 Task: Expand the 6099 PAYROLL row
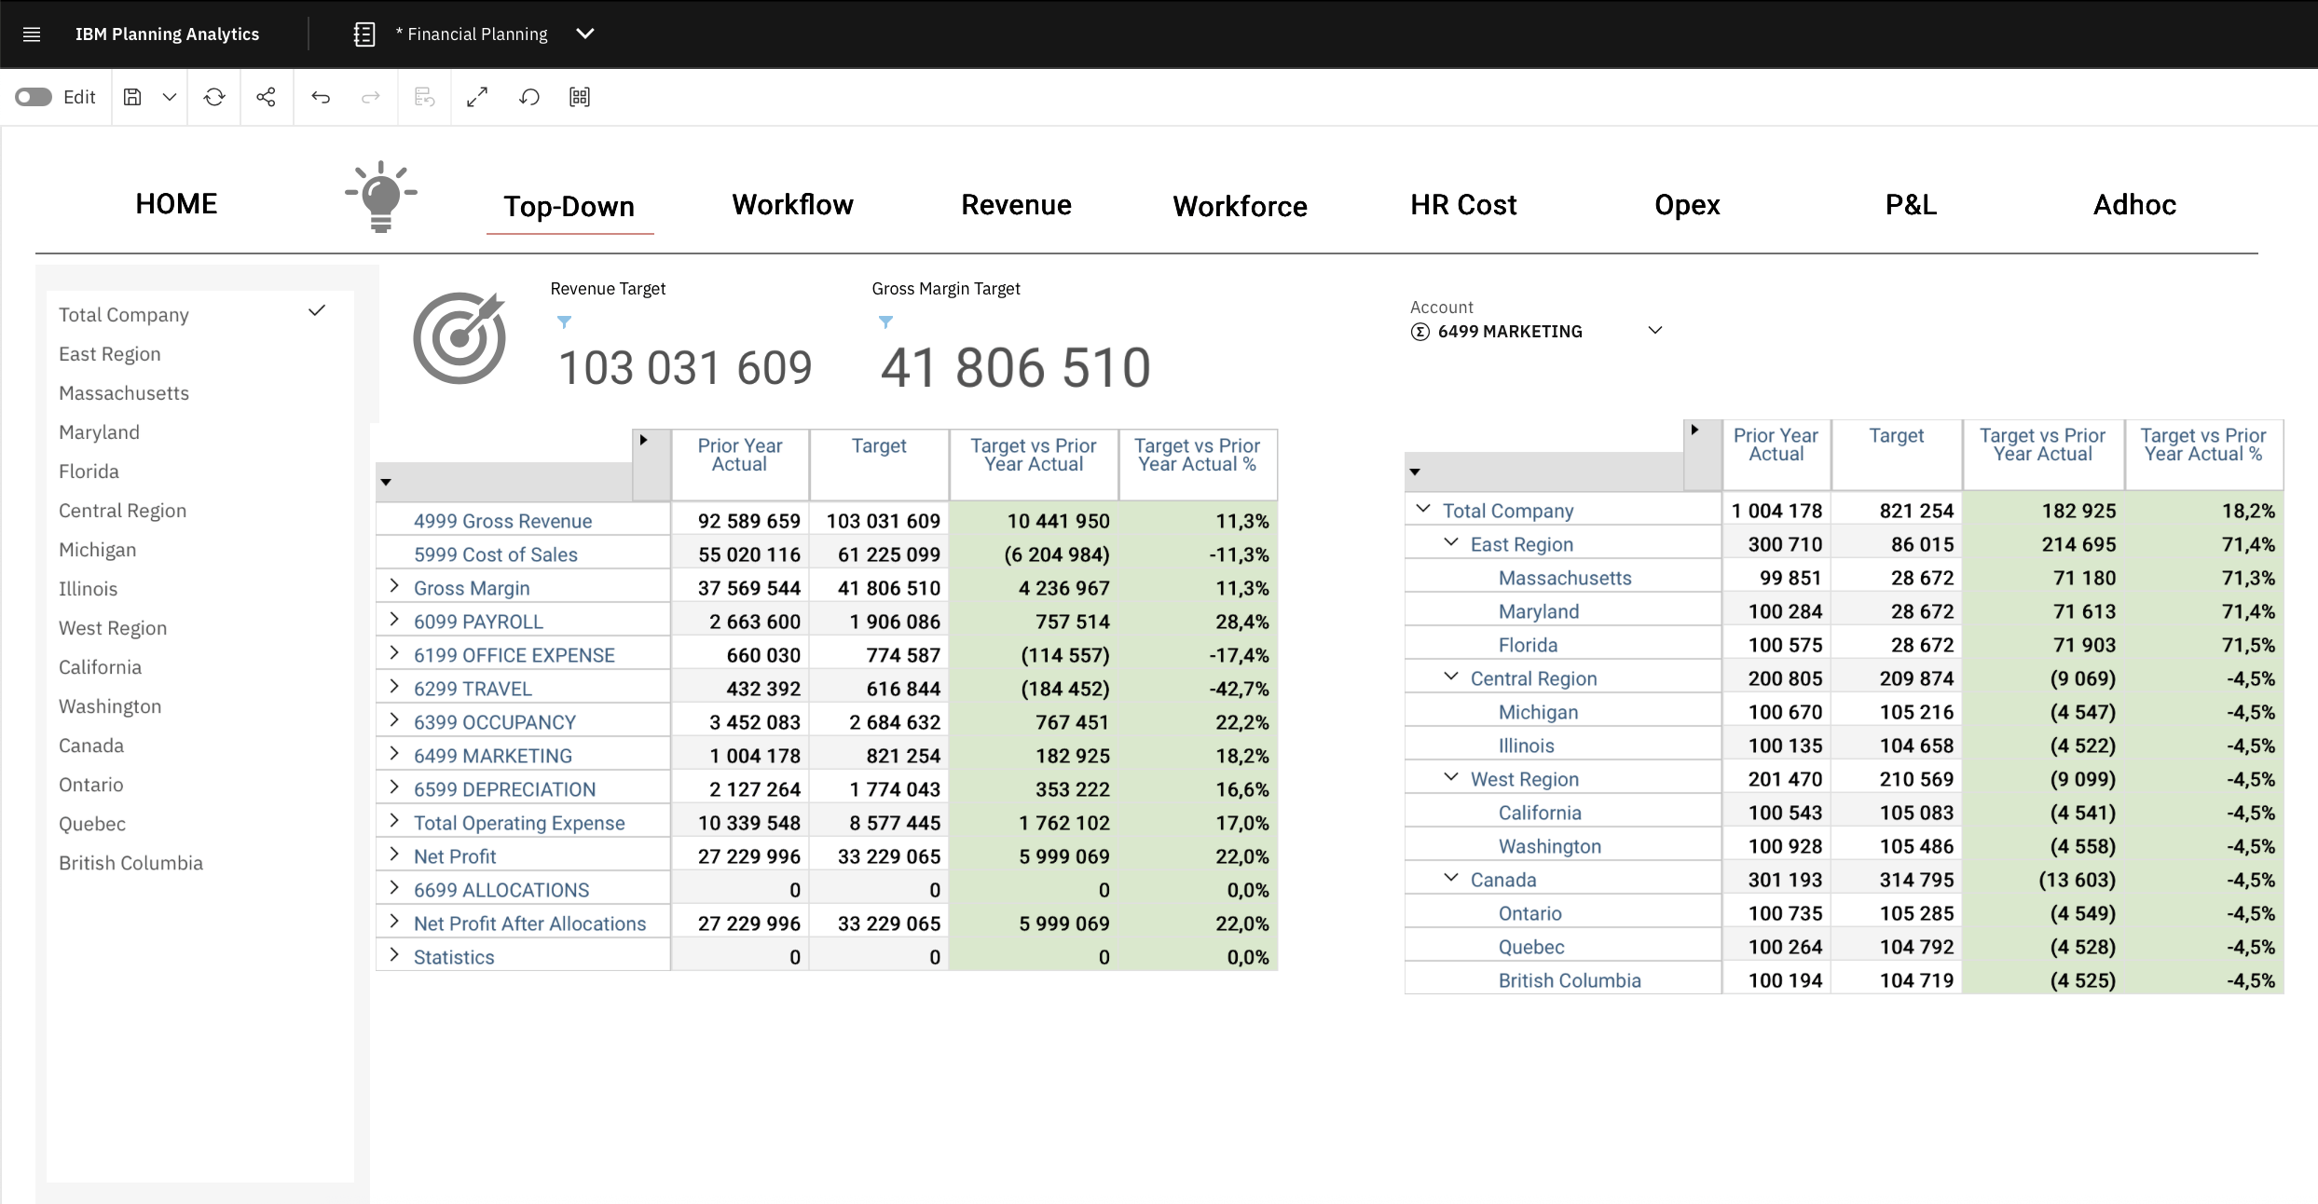click(394, 620)
